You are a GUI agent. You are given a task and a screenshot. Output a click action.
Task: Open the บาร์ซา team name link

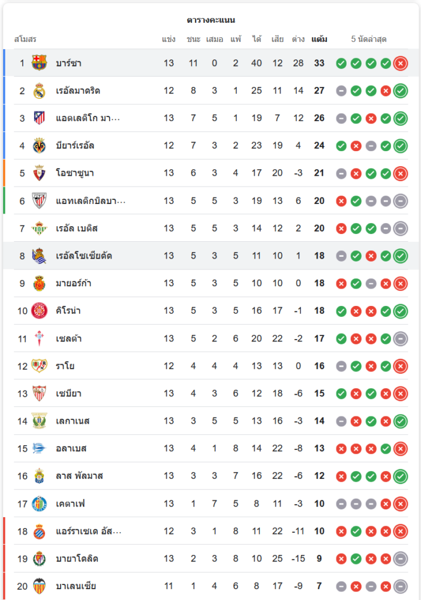point(69,63)
